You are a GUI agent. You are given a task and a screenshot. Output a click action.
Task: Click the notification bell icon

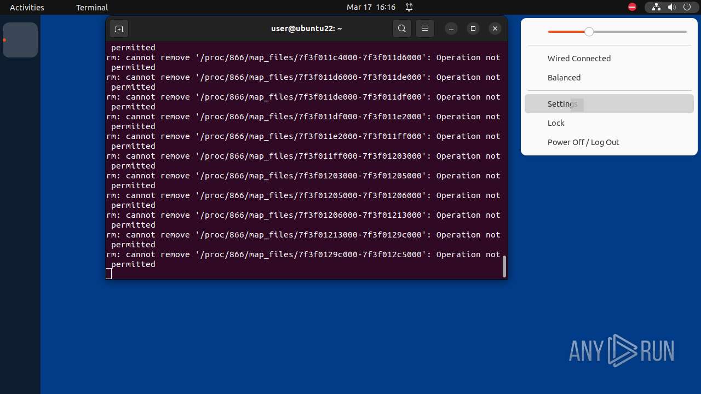click(409, 7)
